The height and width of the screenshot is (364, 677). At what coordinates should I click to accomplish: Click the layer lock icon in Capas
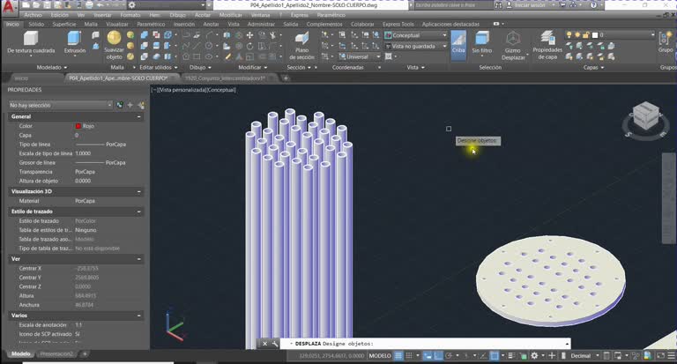[x=585, y=35]
